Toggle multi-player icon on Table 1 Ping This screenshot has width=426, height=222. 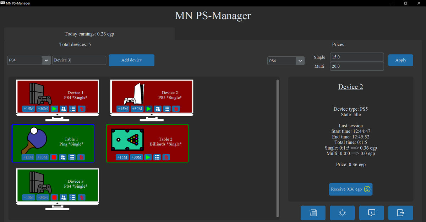[62, 157]
